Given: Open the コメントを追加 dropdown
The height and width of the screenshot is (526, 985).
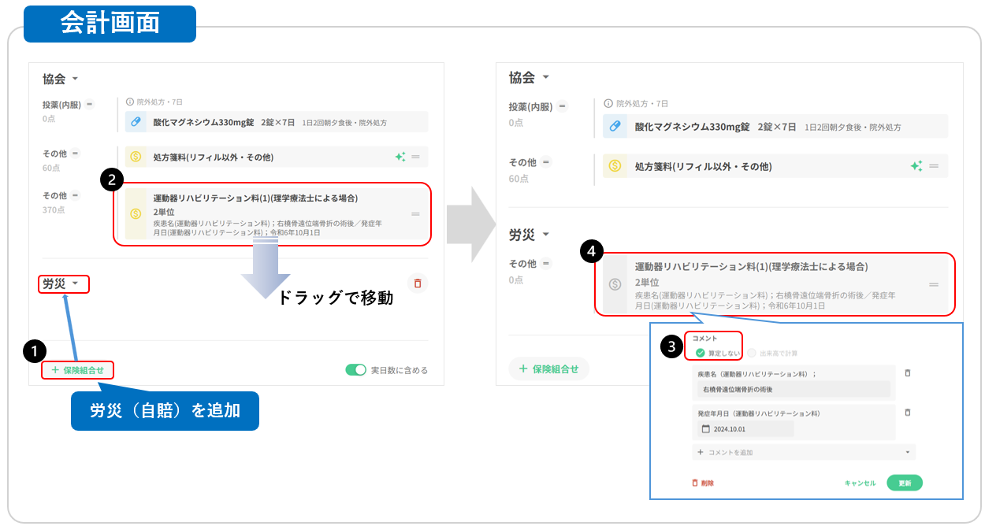Looking at the screenshot, I should click(804, 452).
